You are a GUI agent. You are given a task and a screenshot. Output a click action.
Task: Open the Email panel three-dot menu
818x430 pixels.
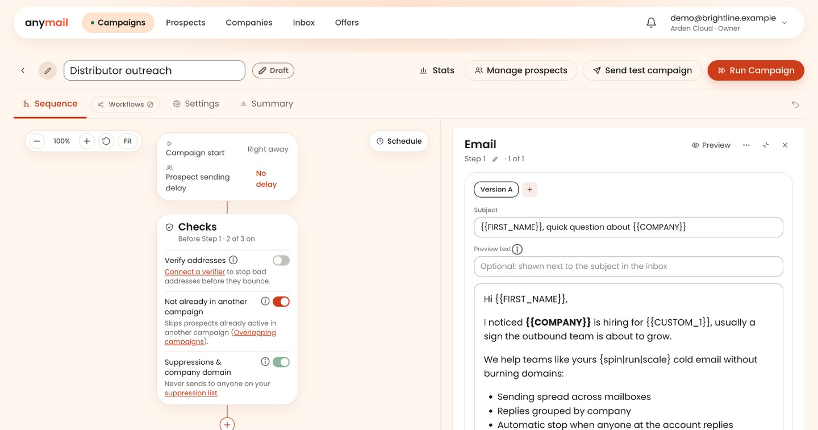(746, 145)
